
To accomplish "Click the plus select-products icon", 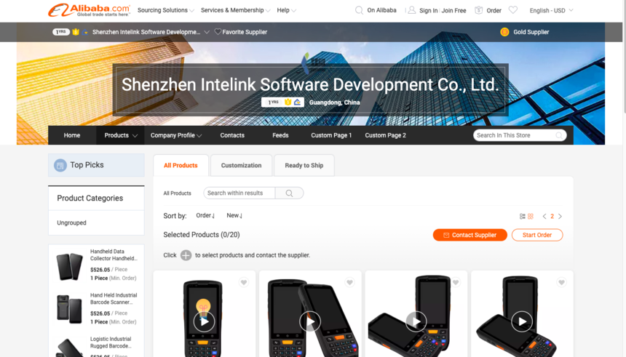I will [x=186, y=255].
